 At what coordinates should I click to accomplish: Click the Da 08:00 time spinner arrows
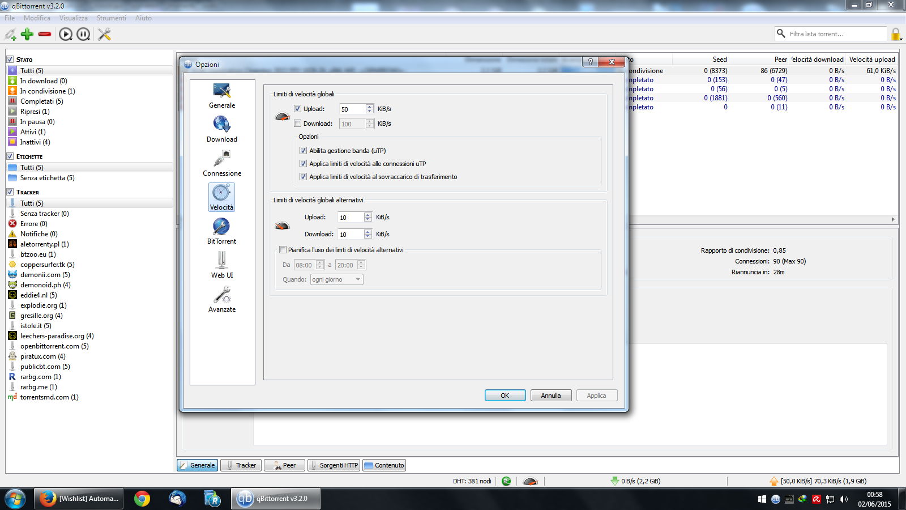320,265
